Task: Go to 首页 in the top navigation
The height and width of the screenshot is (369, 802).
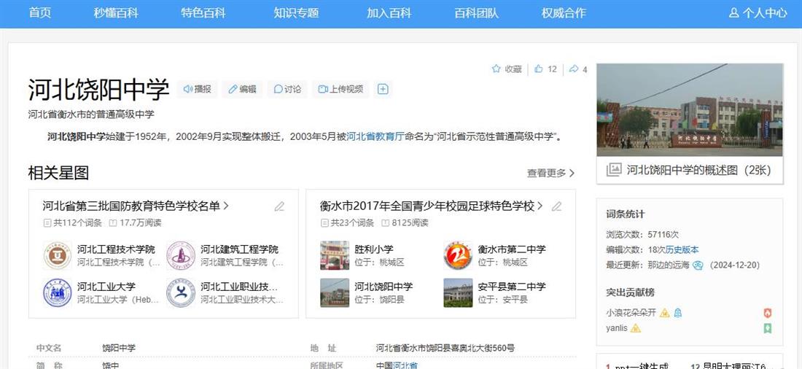Action: [x=40, y=13]
